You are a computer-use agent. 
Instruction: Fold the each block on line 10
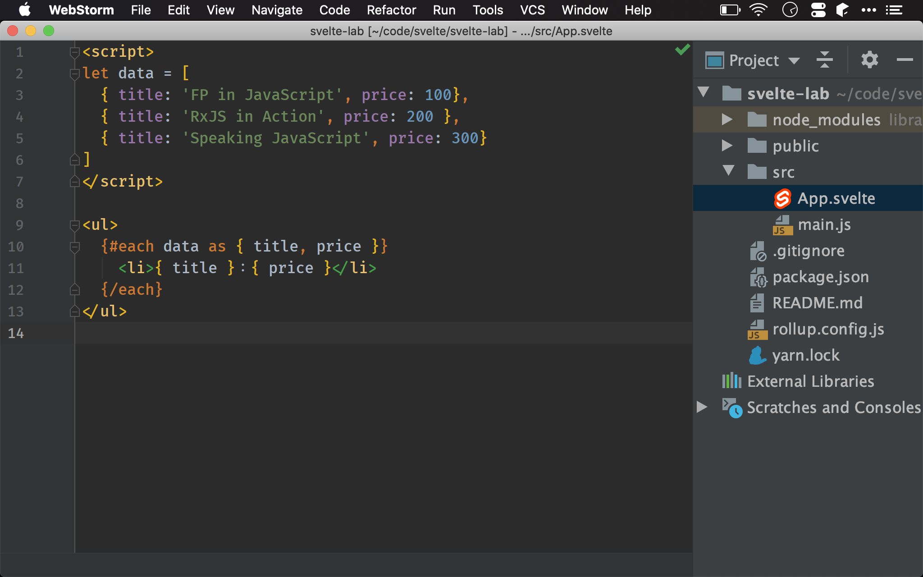pos(75,247)
